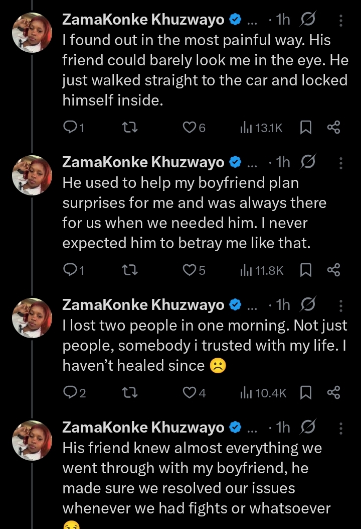The width and height of the screenshot is (361, 529).
Task: Like the tweet with 5 likes
Action: tap(189, 271)
